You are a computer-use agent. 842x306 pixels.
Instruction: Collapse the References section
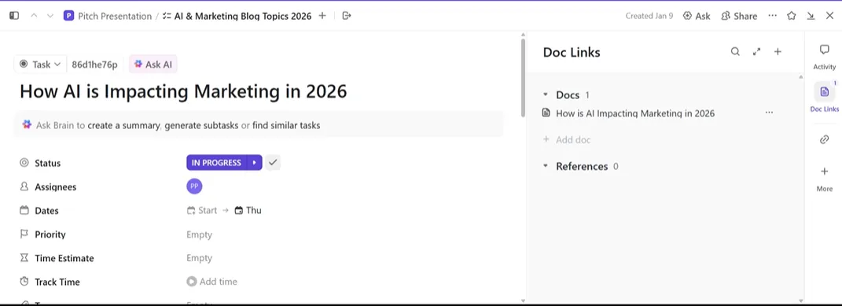546,167
